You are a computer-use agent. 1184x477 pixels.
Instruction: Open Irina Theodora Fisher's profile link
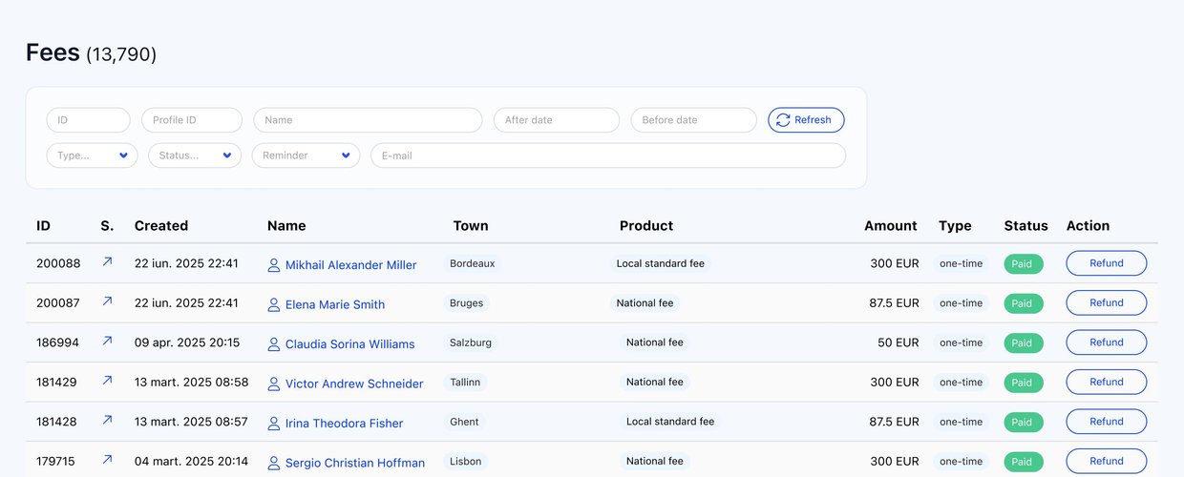[x=344, y=424]
